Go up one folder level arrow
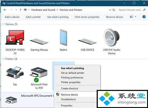This screenshot has height=108, width=148. [x=20, y=10]
